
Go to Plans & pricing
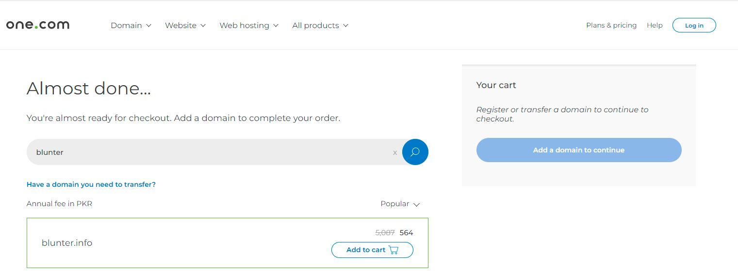(611, 25)
